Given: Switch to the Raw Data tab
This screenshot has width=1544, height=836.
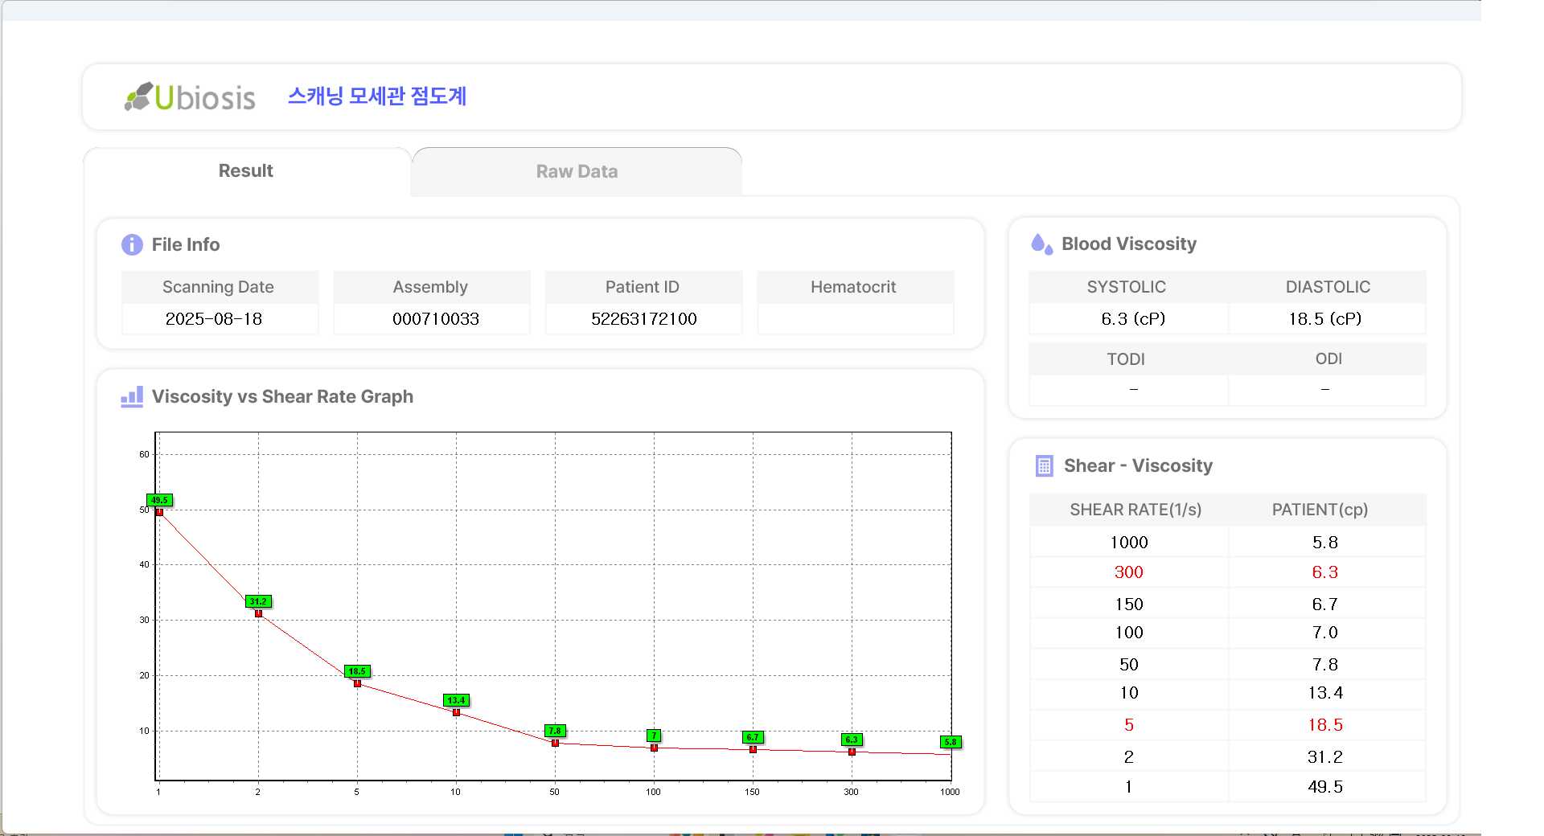Looking at the screenshot, I should click(577, 172).
